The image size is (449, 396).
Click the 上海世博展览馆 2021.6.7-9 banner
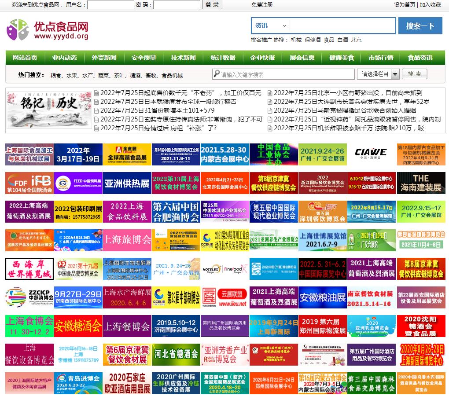(x=322, y=240)
